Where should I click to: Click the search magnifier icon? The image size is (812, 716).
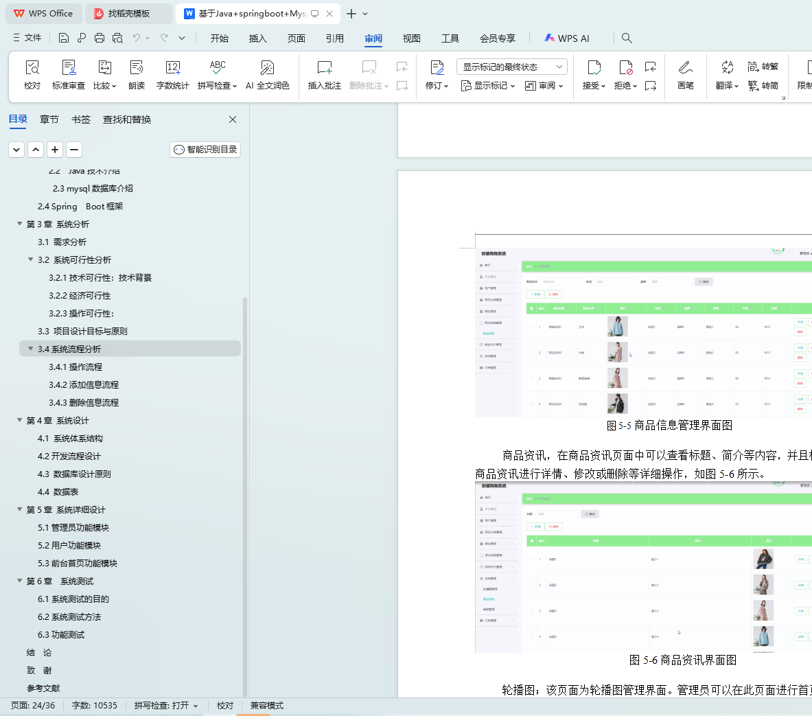tap(627, 38)
